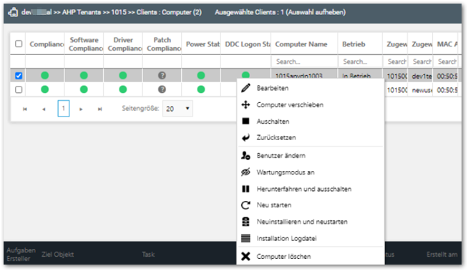Open the Seitengröße dropdown showing 20

[177, 109]
